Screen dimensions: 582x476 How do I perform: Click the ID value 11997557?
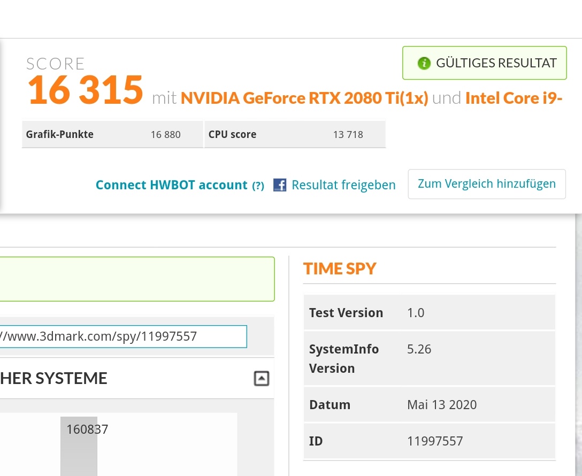(x=435, y=441)
